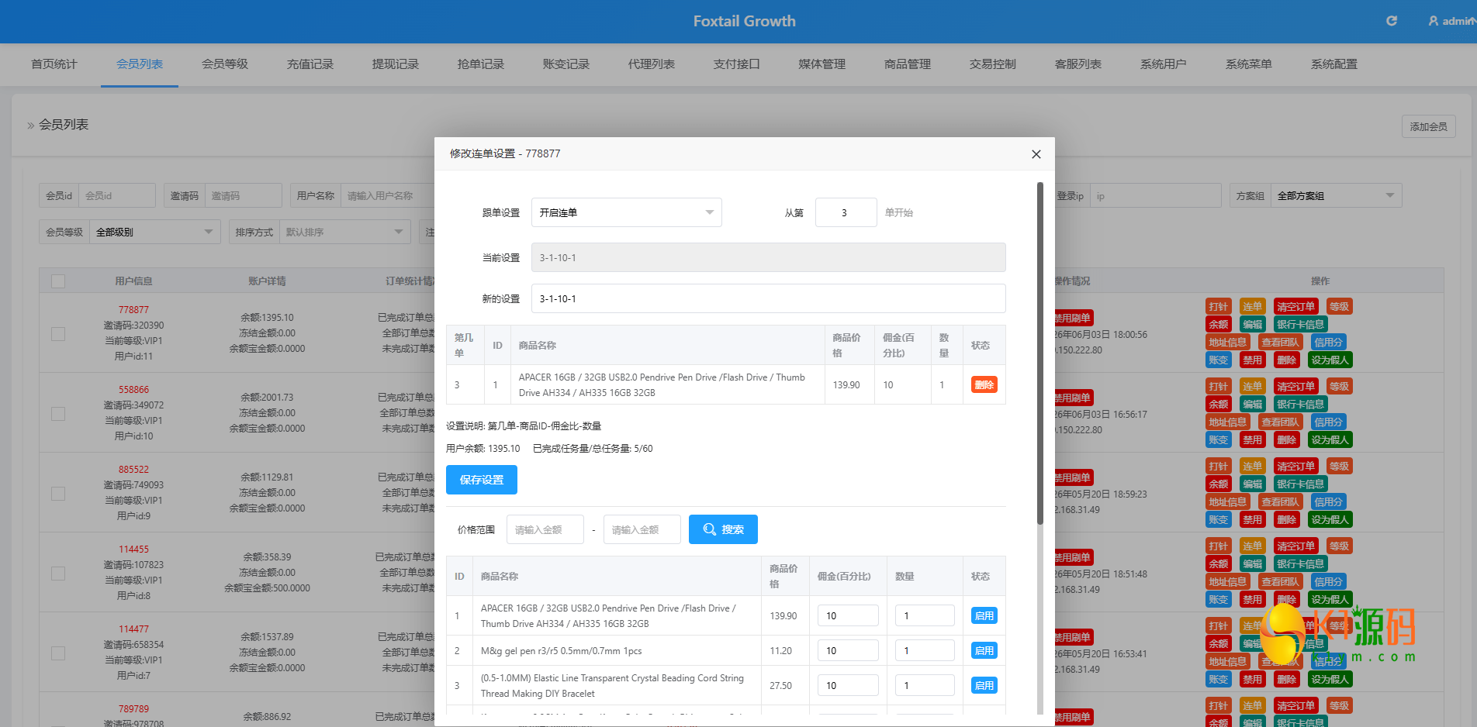Click quantity field for M&g gel pen

[925, 650]
